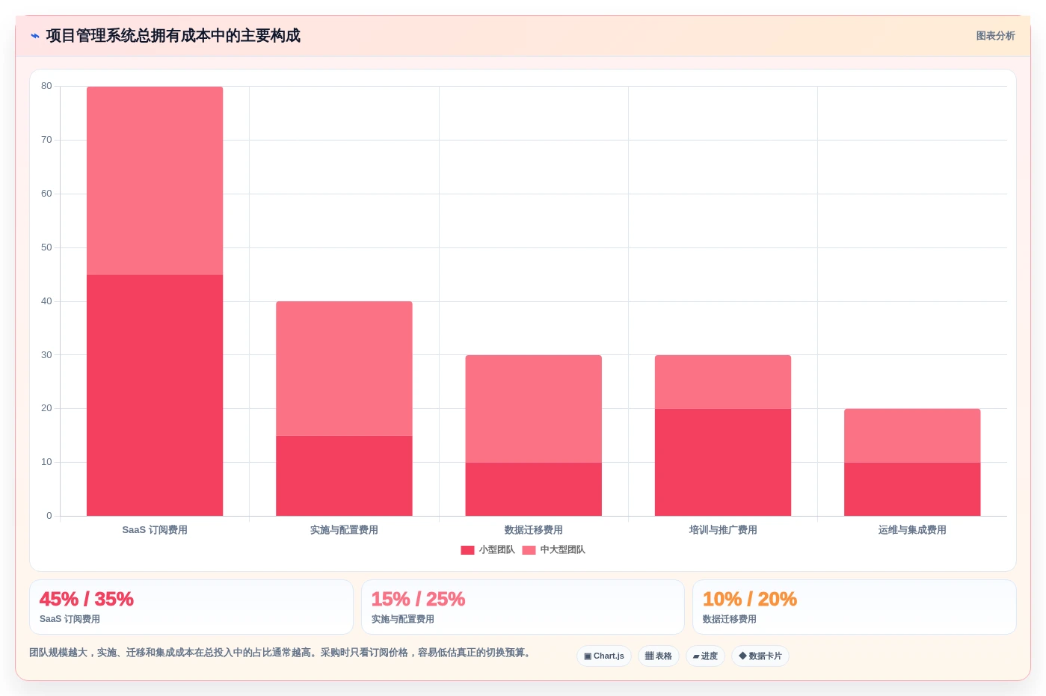Select the dark segment of the 数据迁移费用 bar
The height and width of the screenshot is (696, 1046).
coord(533,489)
